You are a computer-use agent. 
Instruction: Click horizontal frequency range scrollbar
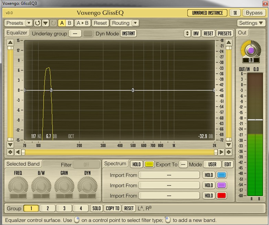(120, 152)
